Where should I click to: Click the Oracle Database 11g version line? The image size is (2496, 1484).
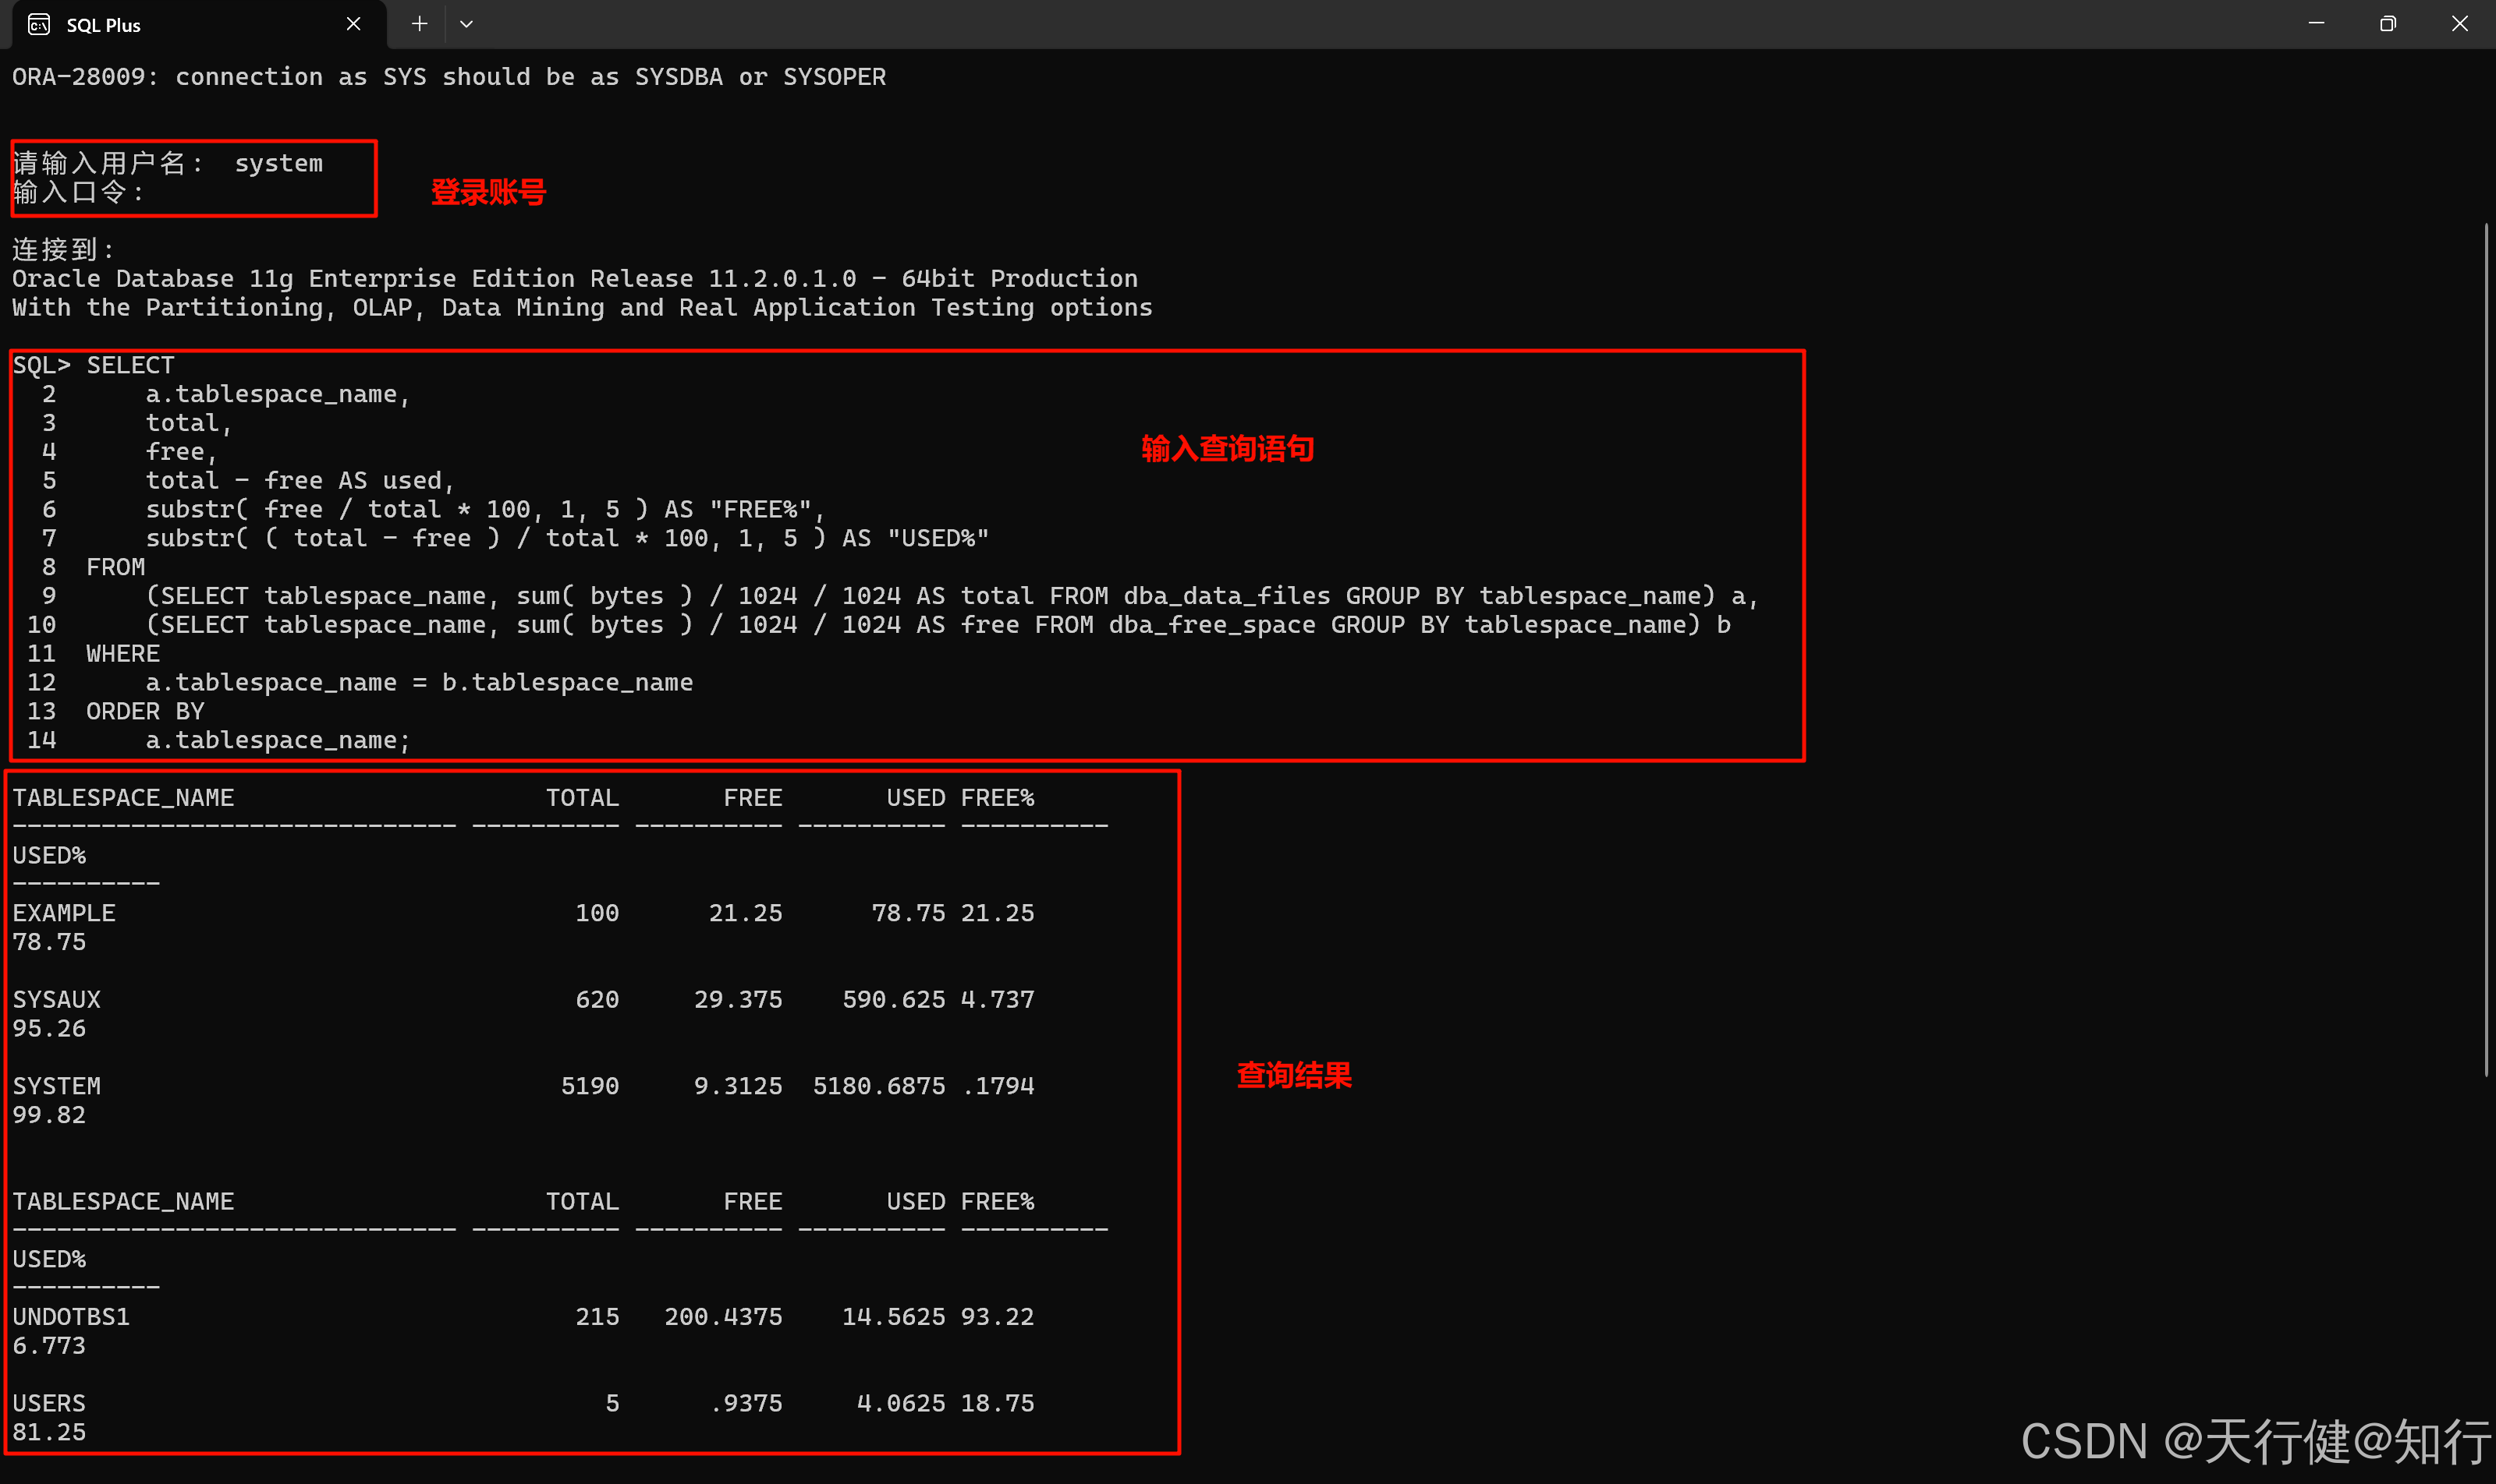pyautogui.click(x=574, y=279)
